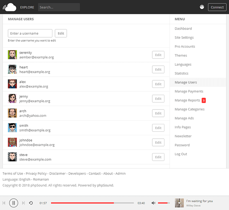
Task: Click the Enter a username field
Action: 30,33
